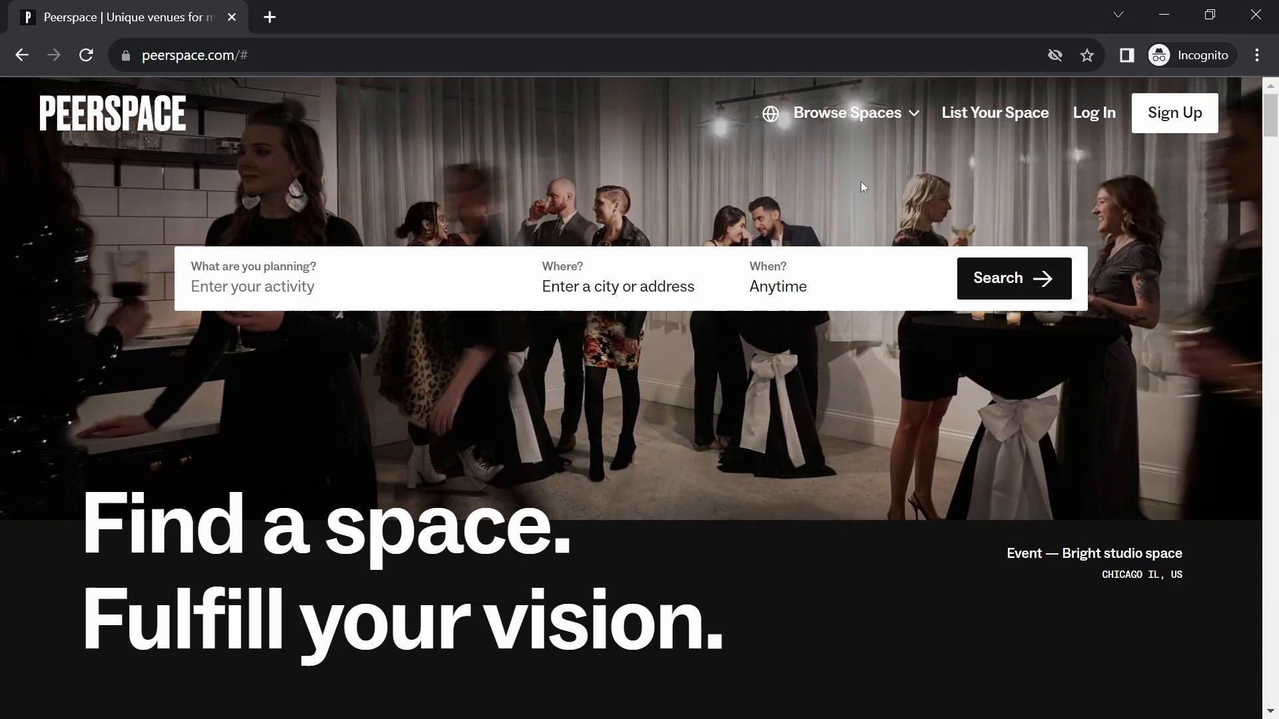Select the Peerspace browser tab
Screen dimensions: 1279x719
tap(128, 17)
